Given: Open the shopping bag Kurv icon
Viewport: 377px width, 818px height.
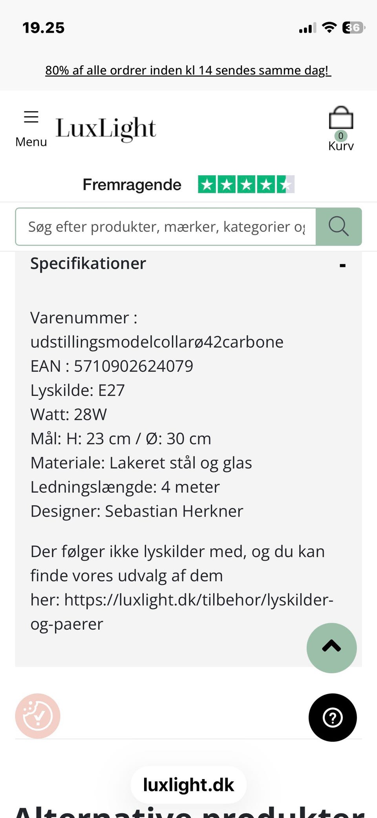Looking at the screenshot, I should (x=341, y=119).
